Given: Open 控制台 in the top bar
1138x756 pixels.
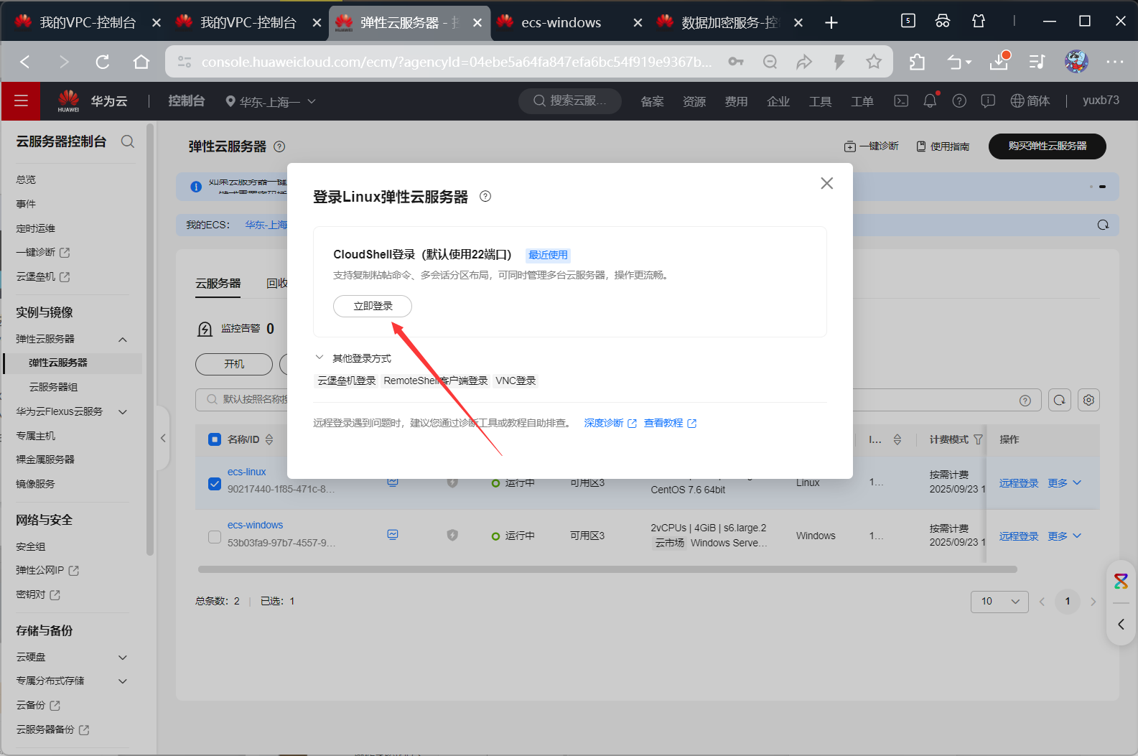Looking at the screenshot, I should [187, 101].
